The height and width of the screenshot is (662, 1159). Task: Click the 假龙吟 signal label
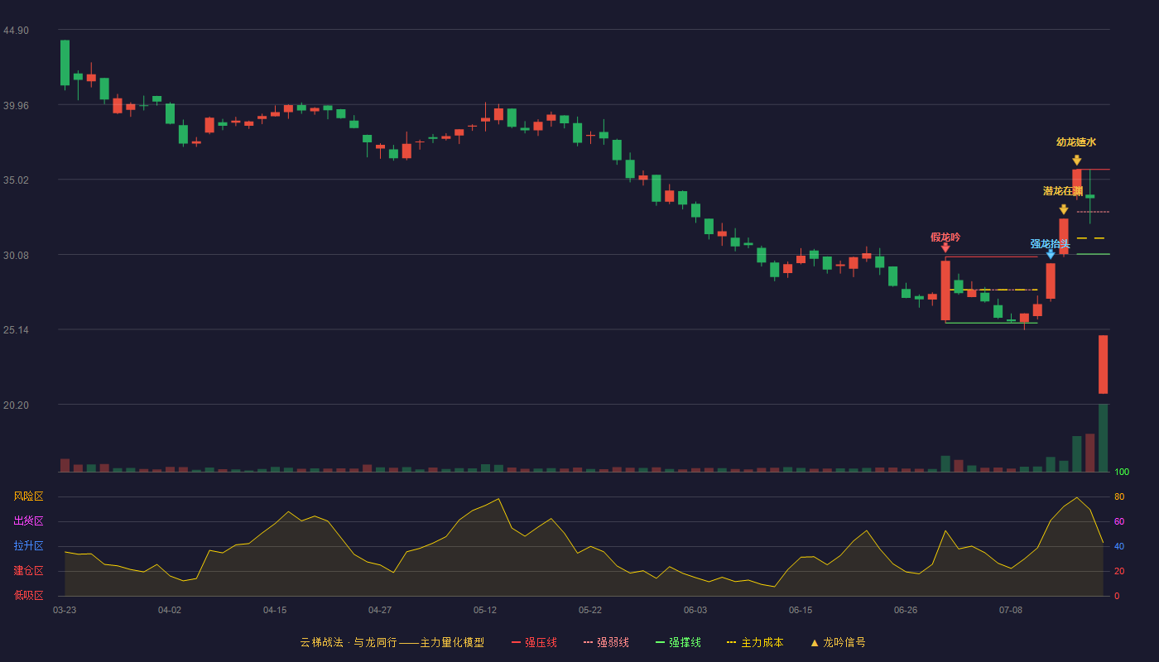[x=945, y=237]
